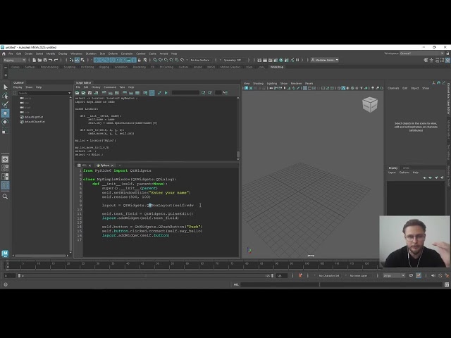The image size is (451, 338).
Task: Choose the Paint Selection tool in Tool Box
Action: click(5, 104)
